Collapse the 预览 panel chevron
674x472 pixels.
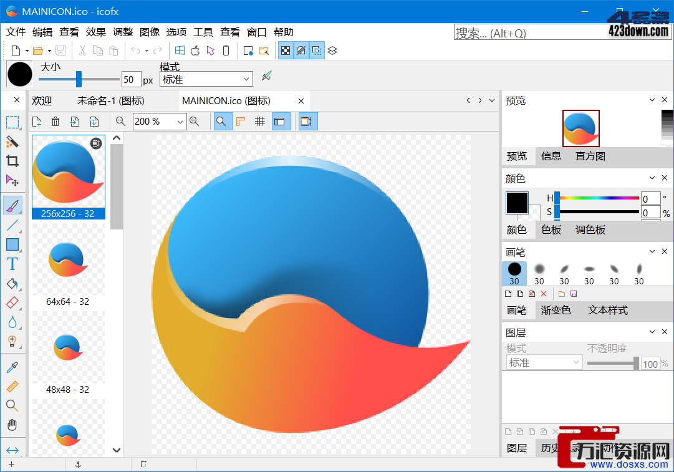pyautogui.click(x=652, y=100)
